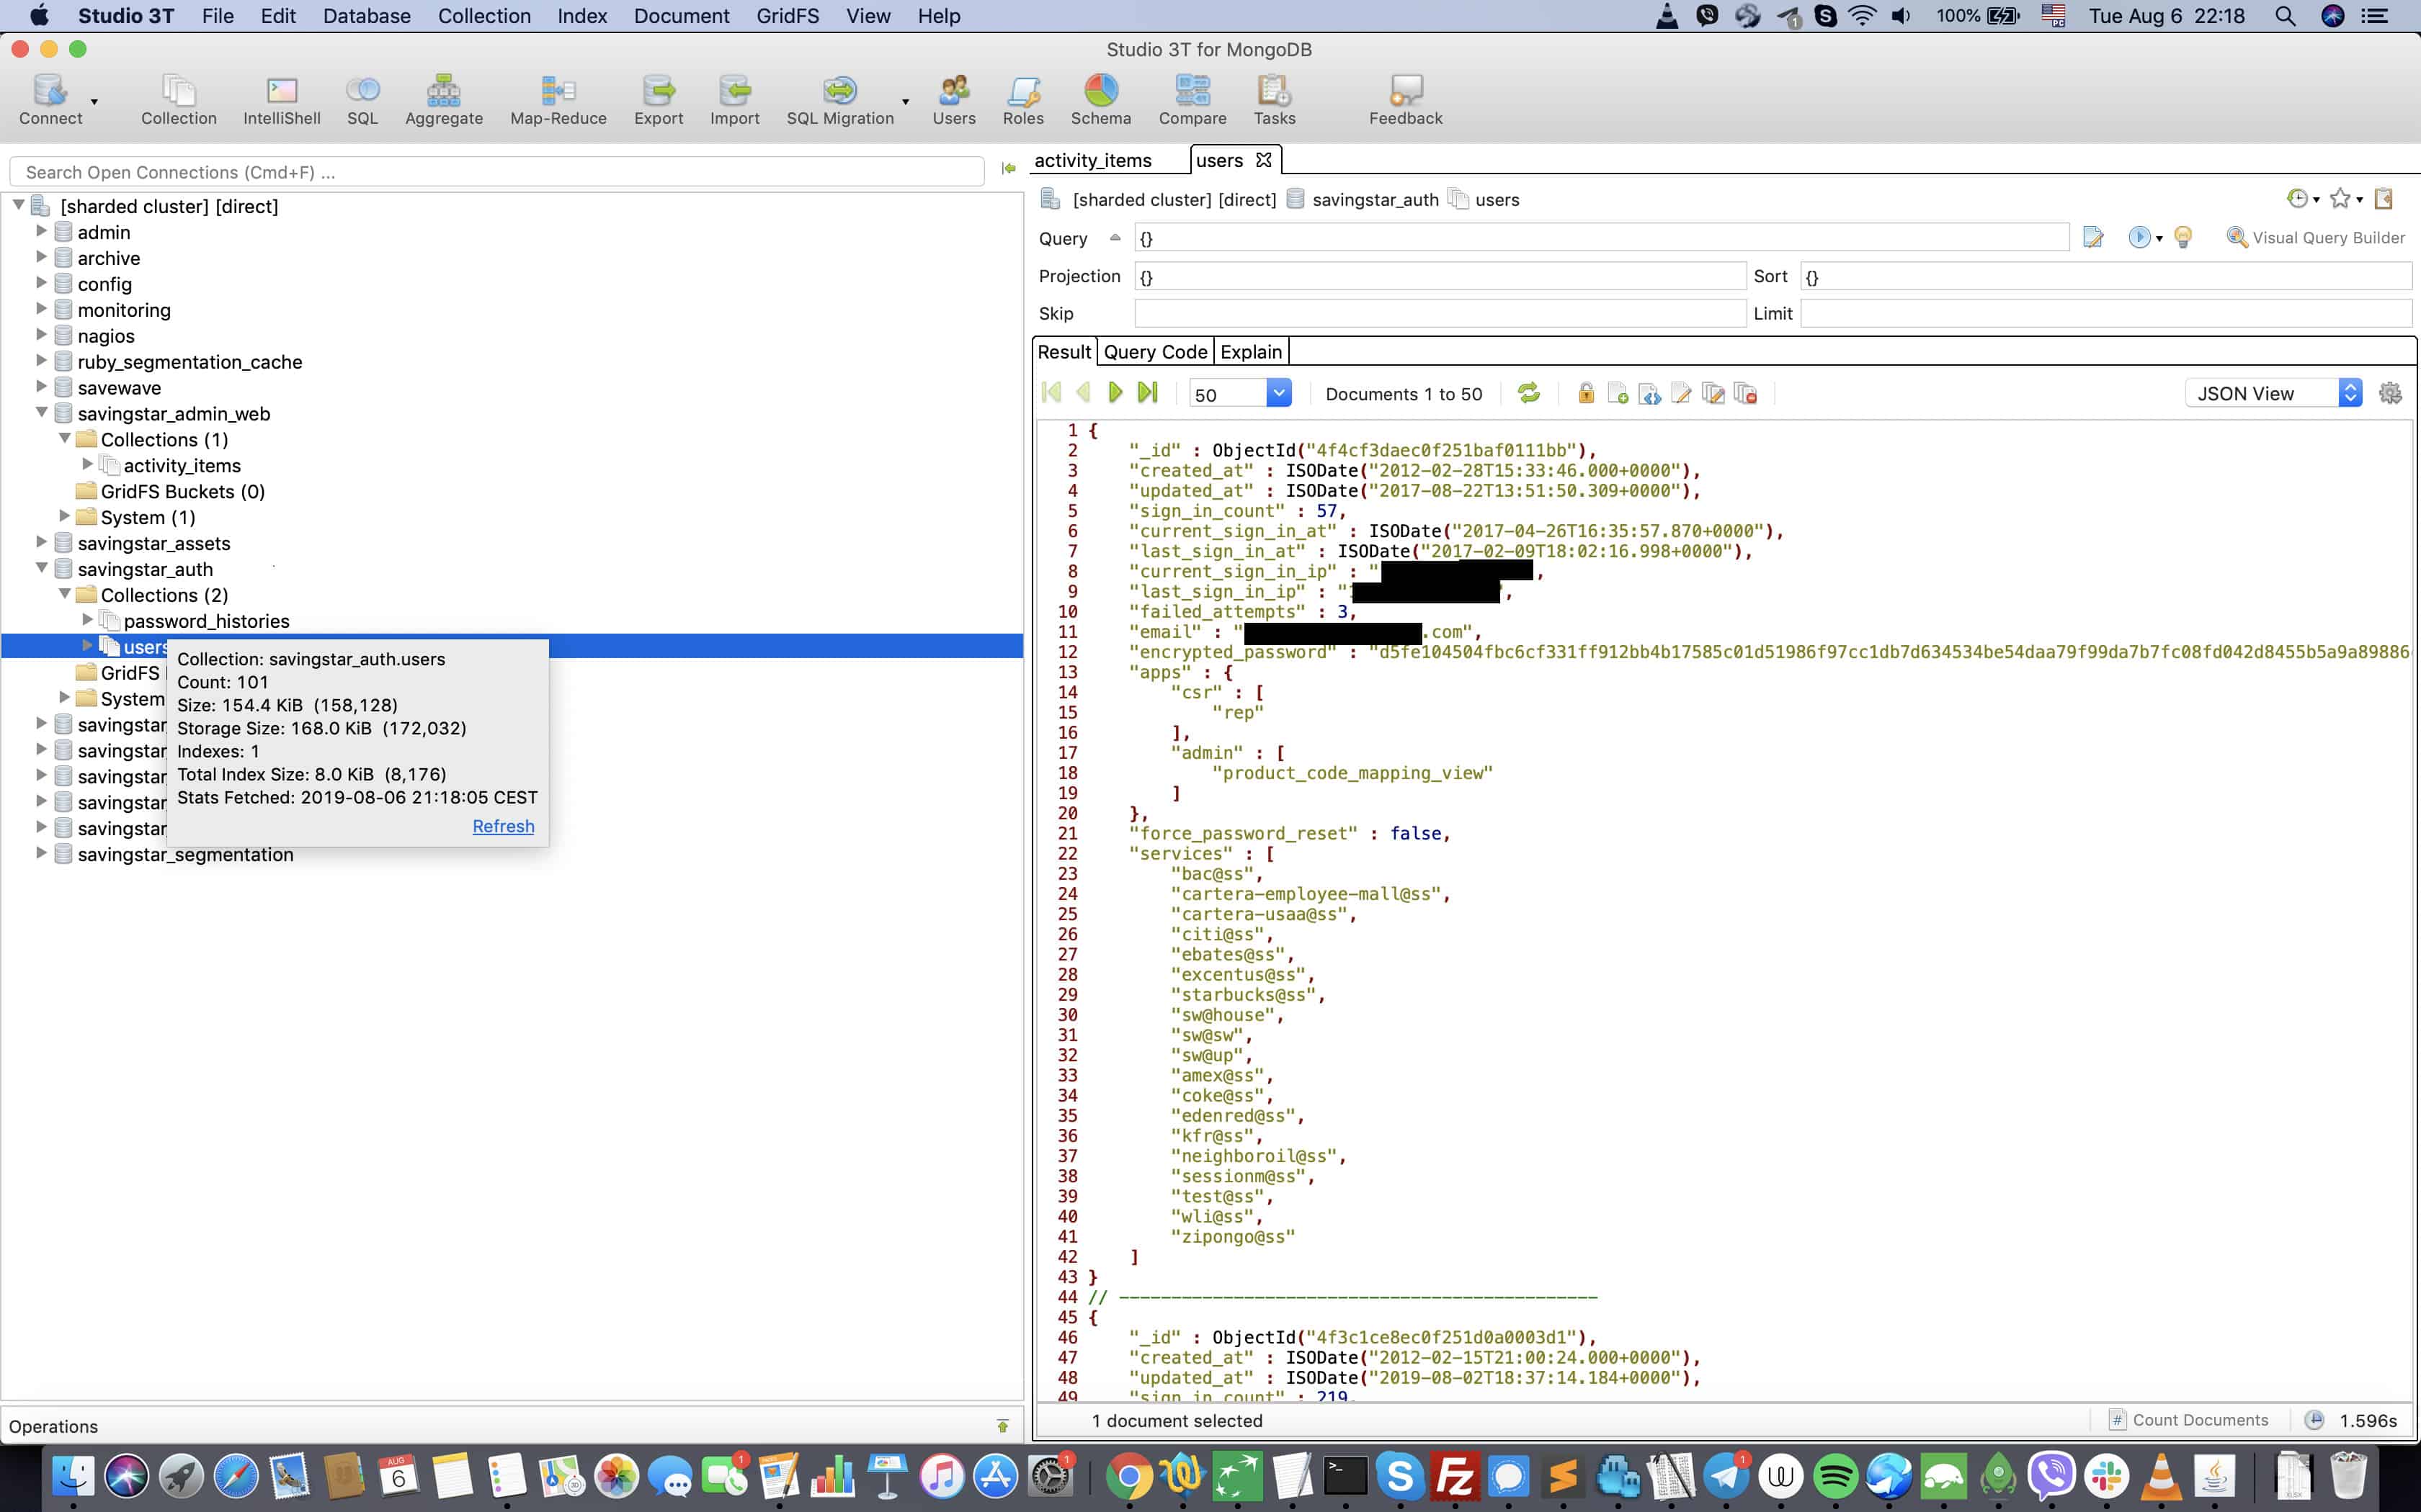Viewport: 2421px width, 1512px height.
Task: Open the GridFS menu
Action: coord(788,16)
